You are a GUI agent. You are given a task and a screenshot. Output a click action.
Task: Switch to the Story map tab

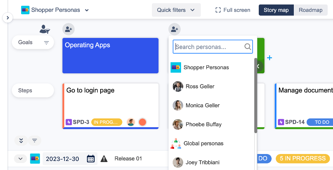pos(276,10)
